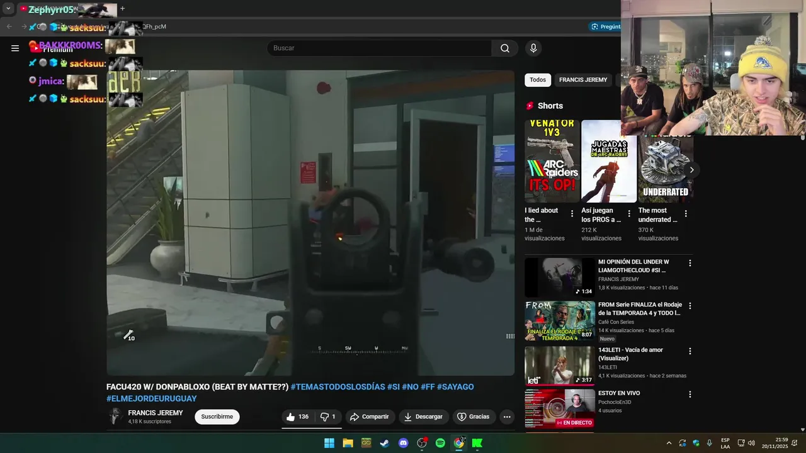This screenshot has width=806, height=453.
Task: Click the Pregúntale button in address bar
Action: point(605,26)
